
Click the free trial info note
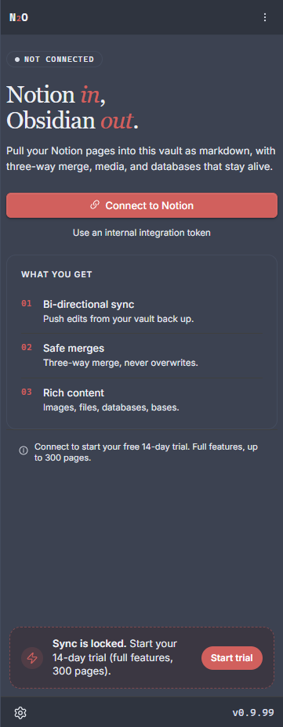tap(146, 453)
